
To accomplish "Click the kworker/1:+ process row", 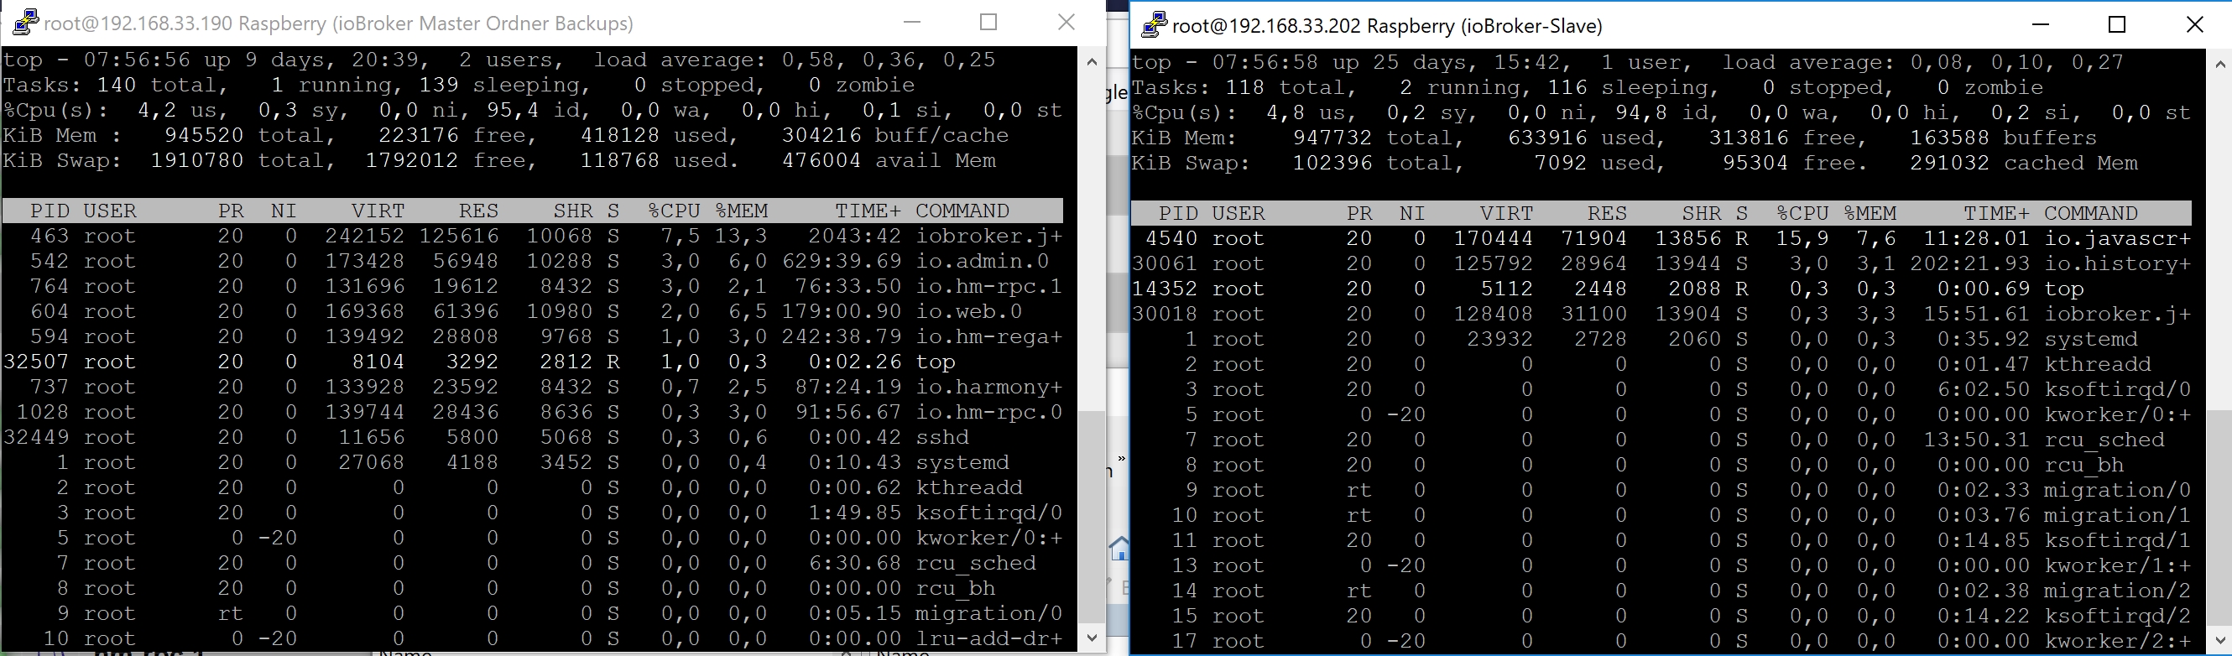I will tap(1662, 565).
